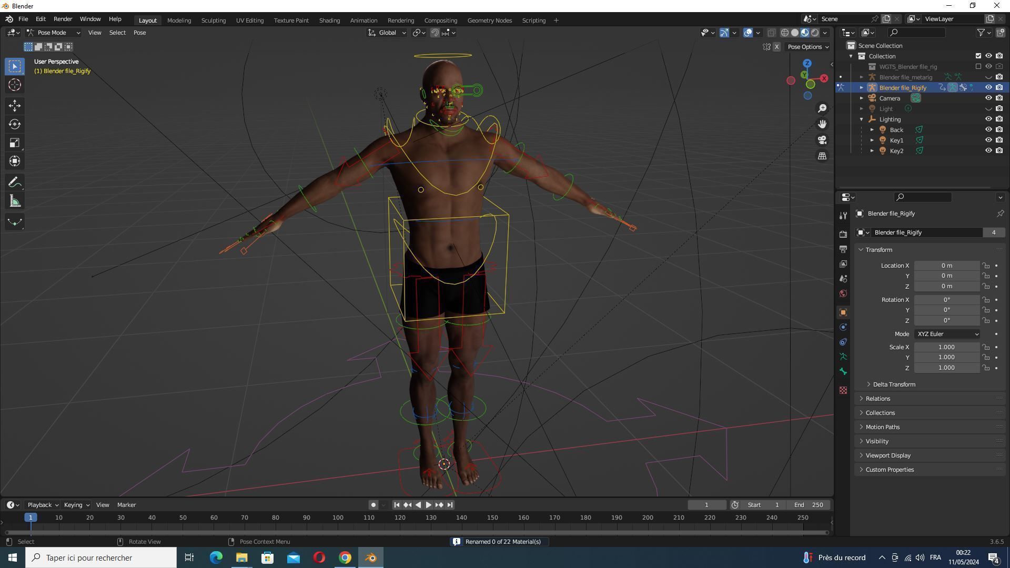The image size is (1010, 568).
Task: Pin the properties editor context
Action: 1000,214
